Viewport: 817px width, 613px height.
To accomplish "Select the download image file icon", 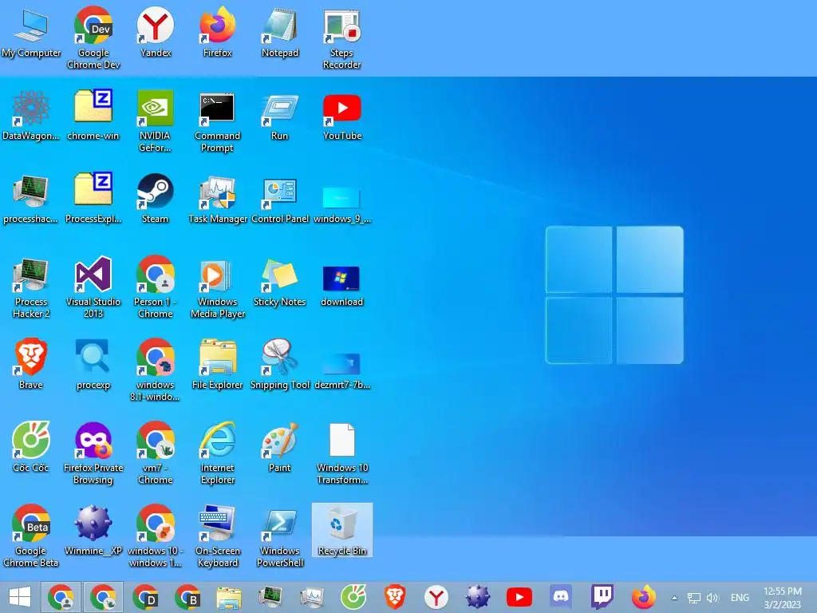I will 341,285.
